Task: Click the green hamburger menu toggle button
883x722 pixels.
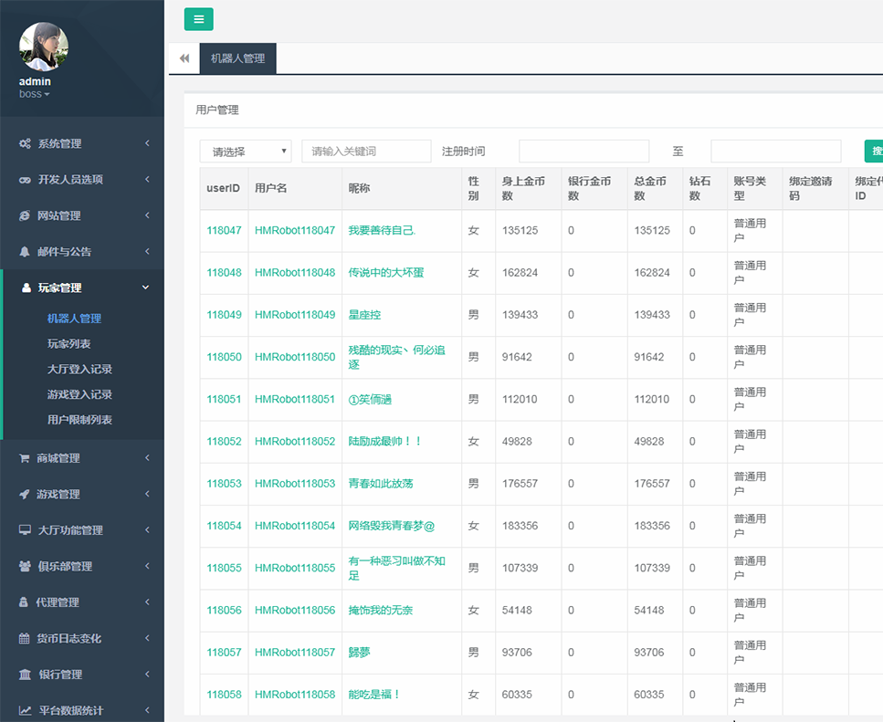Action: 198,19
